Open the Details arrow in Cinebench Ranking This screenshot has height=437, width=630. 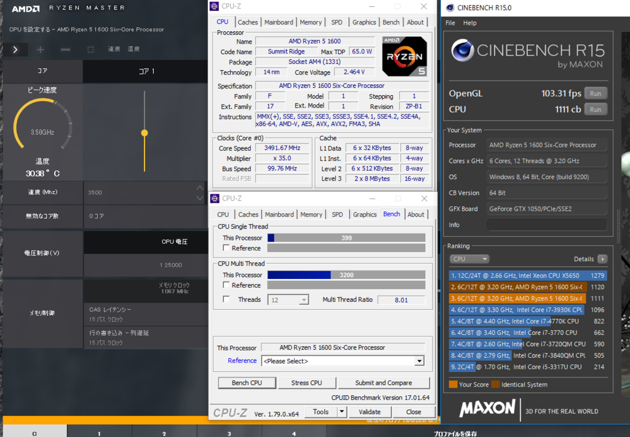[x=602, y=259]
